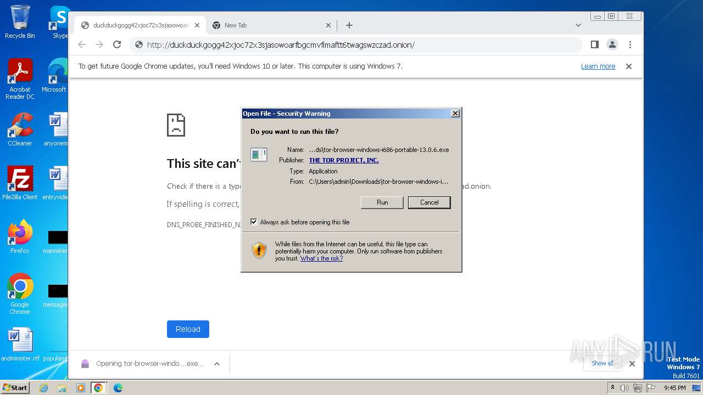Image resolution: width=703 pixels, height=395 pixels.
Task: Open a new tab with plus button
Action: click(x=349, y=25)
